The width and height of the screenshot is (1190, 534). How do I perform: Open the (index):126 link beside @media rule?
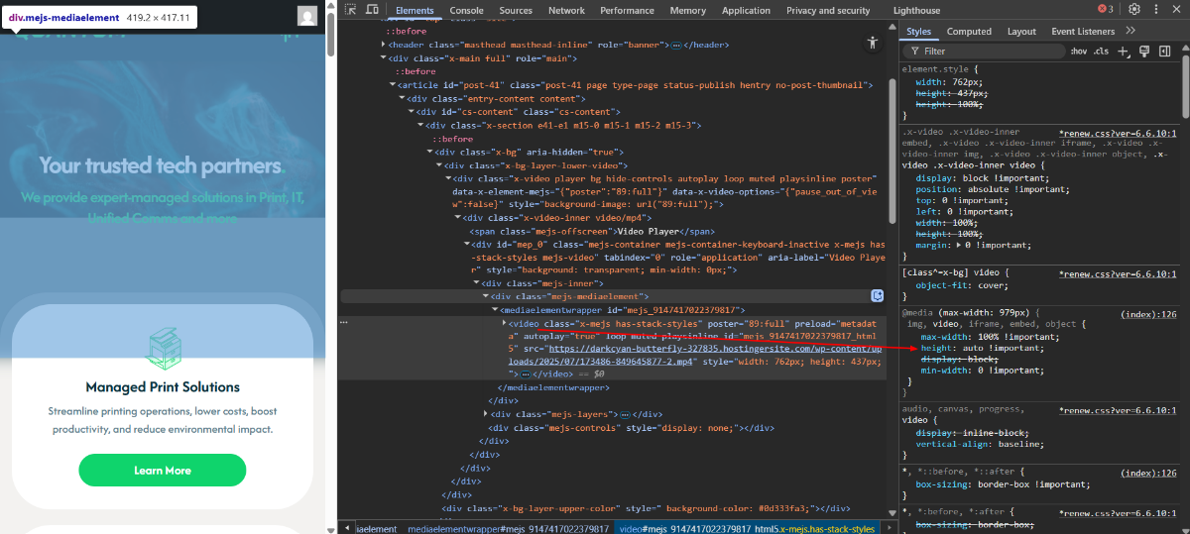tap(1148, 313)
